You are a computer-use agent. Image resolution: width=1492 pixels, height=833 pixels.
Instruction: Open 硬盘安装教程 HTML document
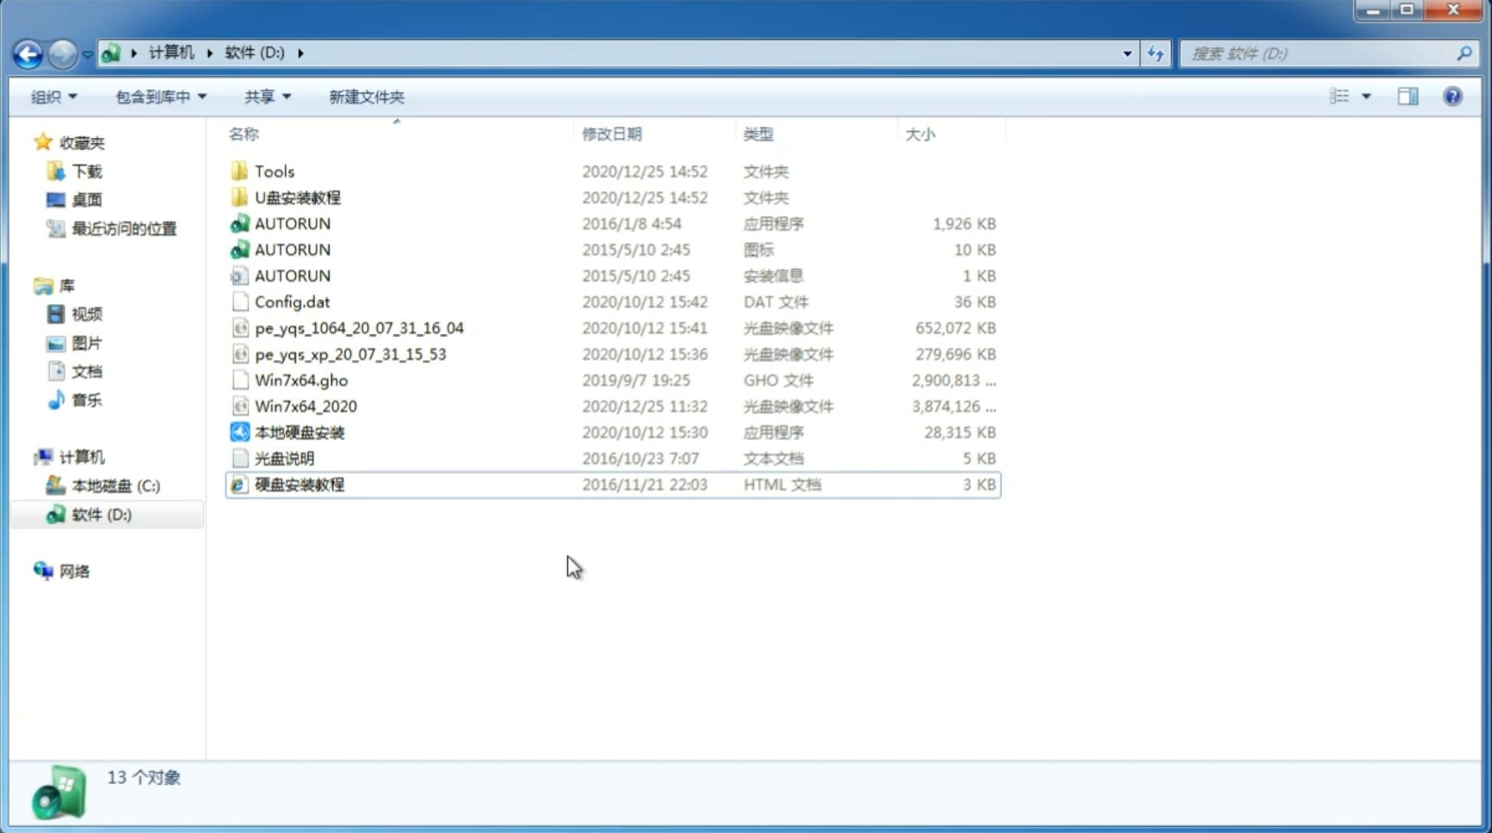299,484
